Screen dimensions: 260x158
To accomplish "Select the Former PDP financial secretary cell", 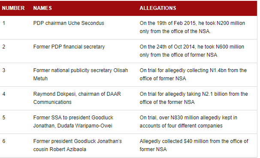I will (69, 47).
